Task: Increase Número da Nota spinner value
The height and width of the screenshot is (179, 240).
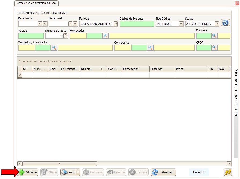Action: coord(65,35)
